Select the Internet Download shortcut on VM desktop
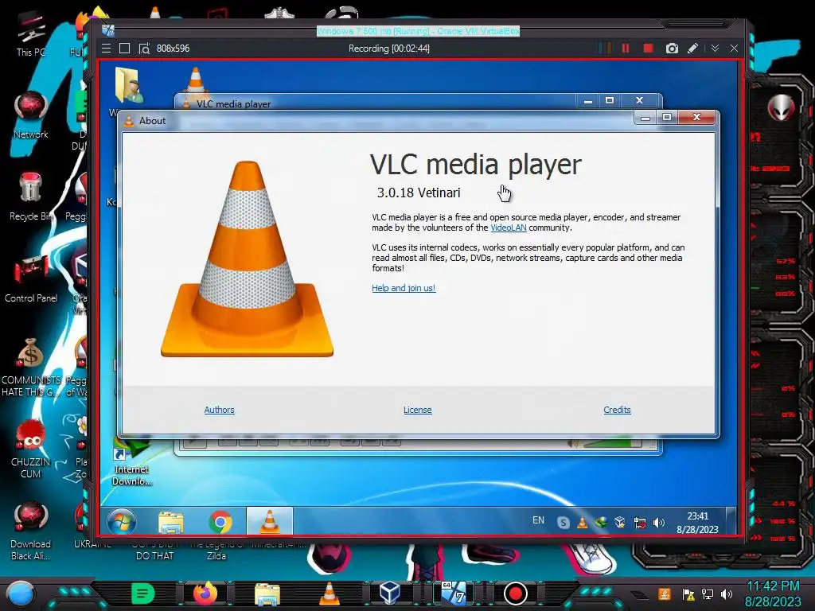The height and width of the screenshot is (611, 815). [x=131, y=462]
